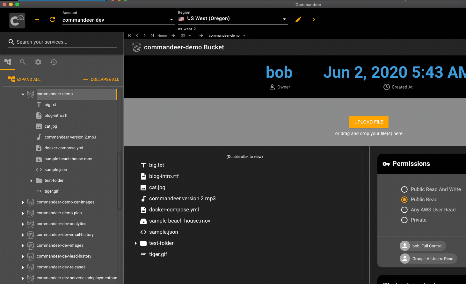Click EXPAND ALL button
The height and width of the screenshot is (284, 466).
24,79
